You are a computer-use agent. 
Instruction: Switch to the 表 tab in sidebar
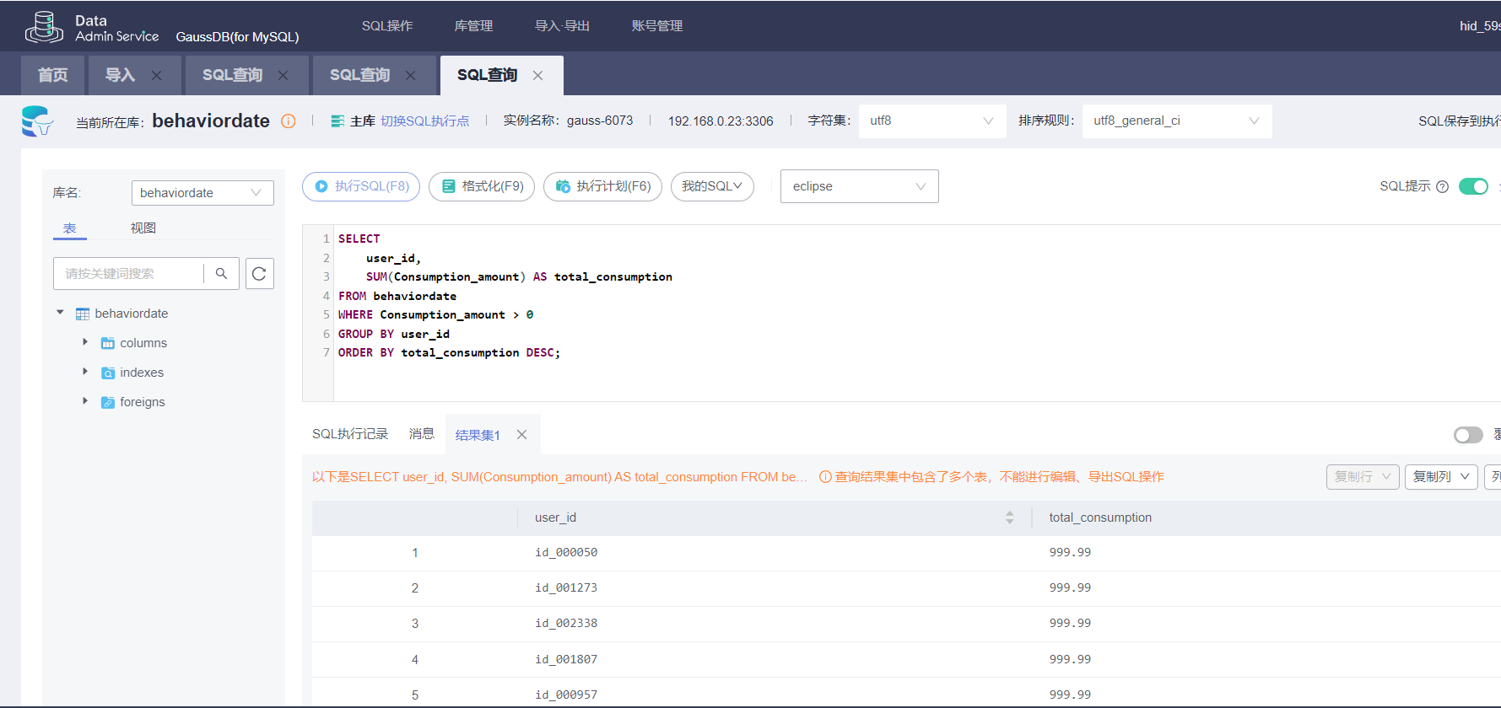69,228
